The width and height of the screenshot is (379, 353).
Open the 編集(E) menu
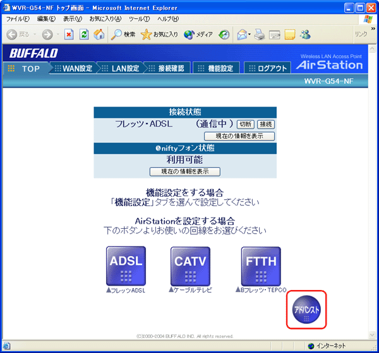click(46, 19)
